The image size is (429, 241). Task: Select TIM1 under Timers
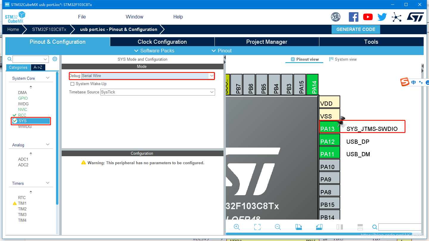pos(22,203)
